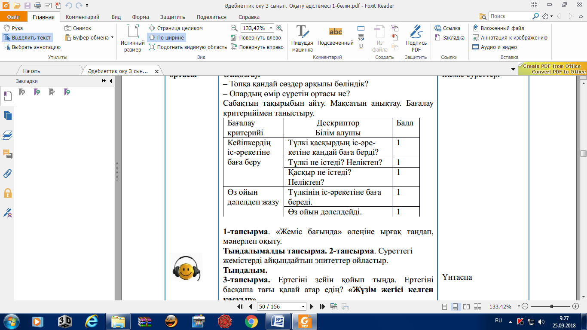Select the Typewriter (Пишущая машинка) tool

click(x=302, y=39)
